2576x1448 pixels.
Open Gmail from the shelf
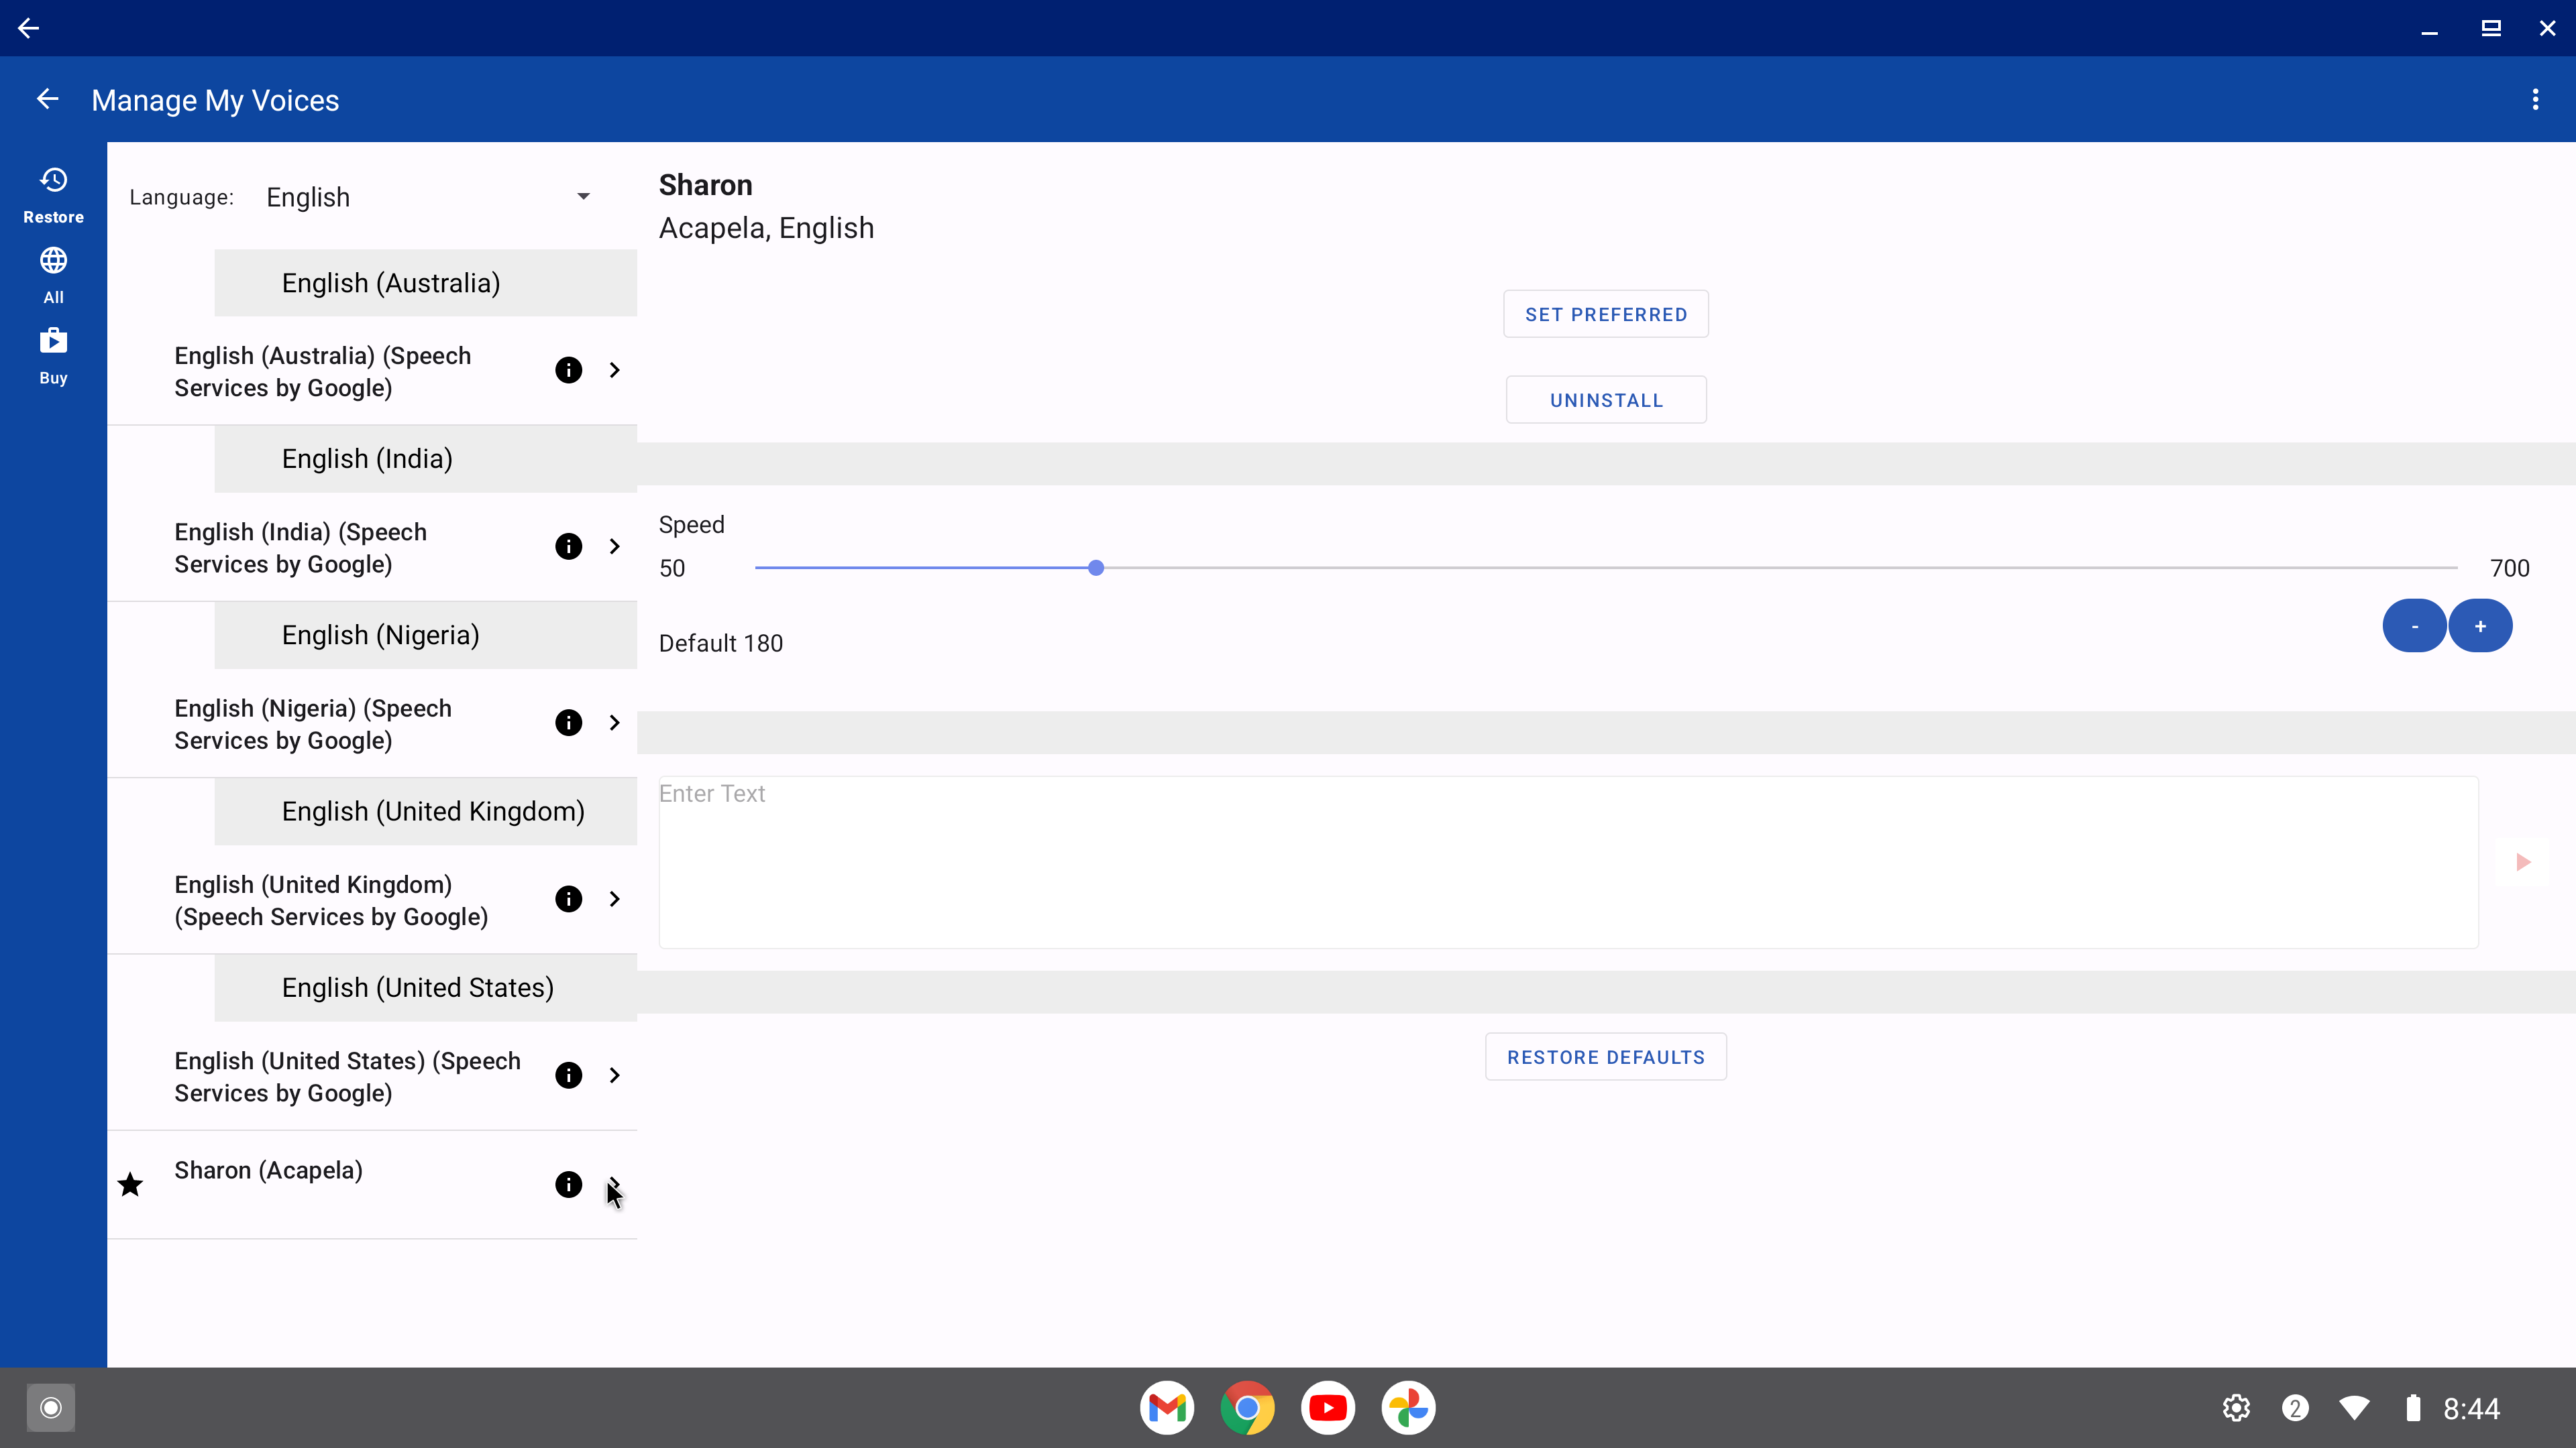[1167, 1408]
